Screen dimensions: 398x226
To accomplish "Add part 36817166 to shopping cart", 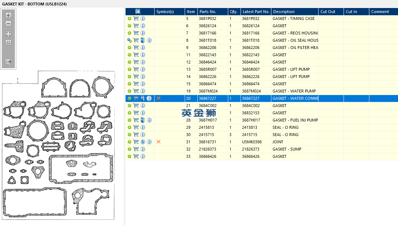I will tap(136, 33).
